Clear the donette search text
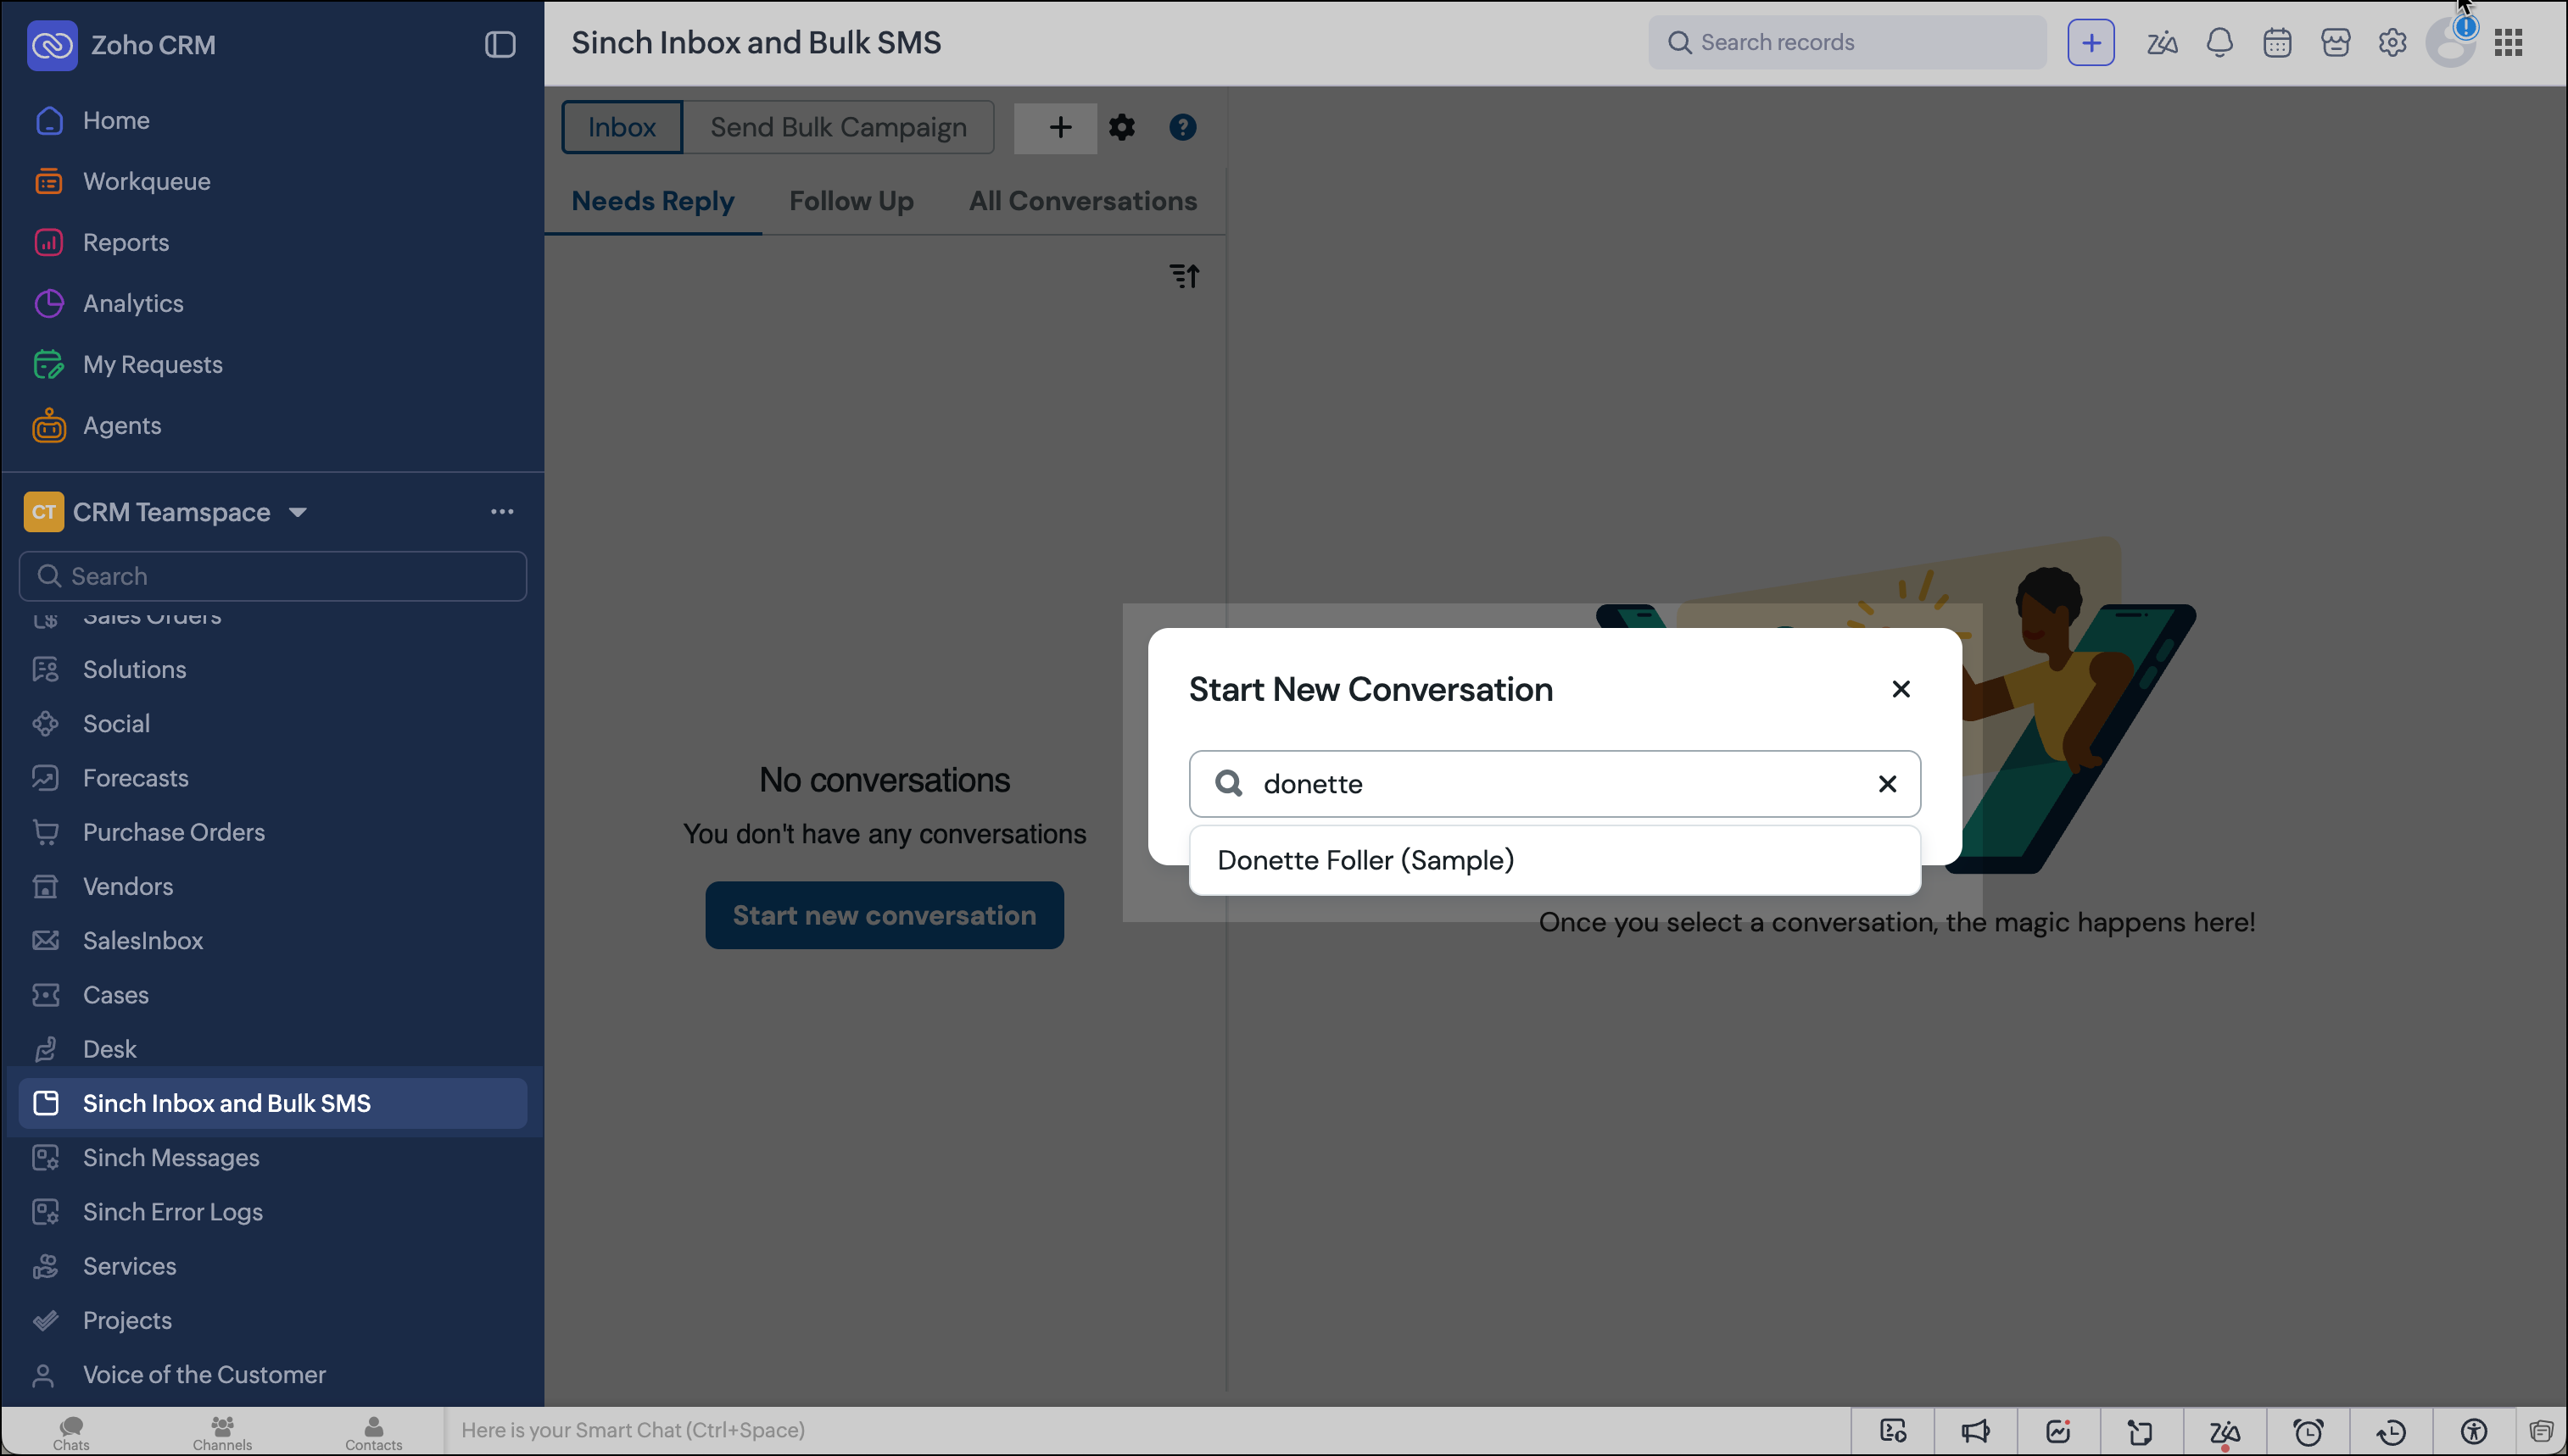The height and width of the screenshot is (1456, 2568). (x=1887, y=784)
